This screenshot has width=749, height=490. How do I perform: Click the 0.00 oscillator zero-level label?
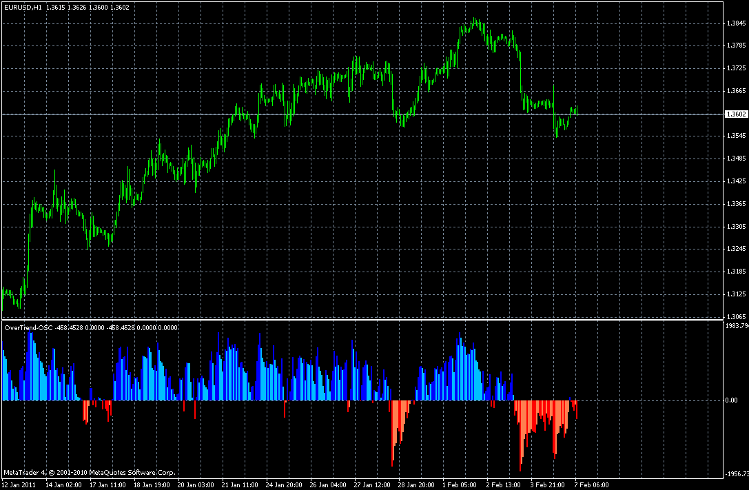pos(731,400)
